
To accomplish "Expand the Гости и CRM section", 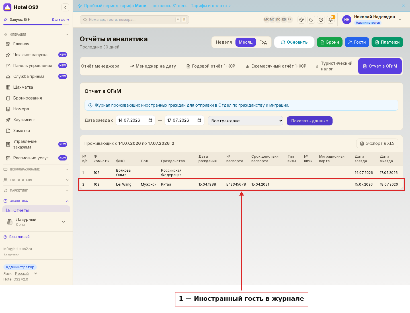I will (x=36, y=180).
